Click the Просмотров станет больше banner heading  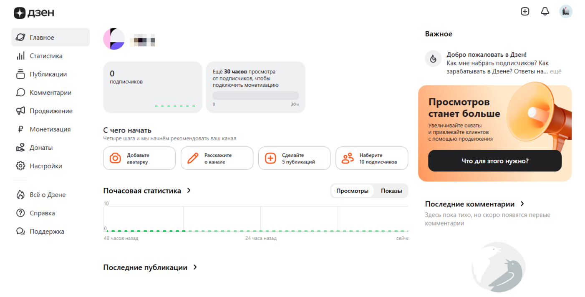click(464, 108)
